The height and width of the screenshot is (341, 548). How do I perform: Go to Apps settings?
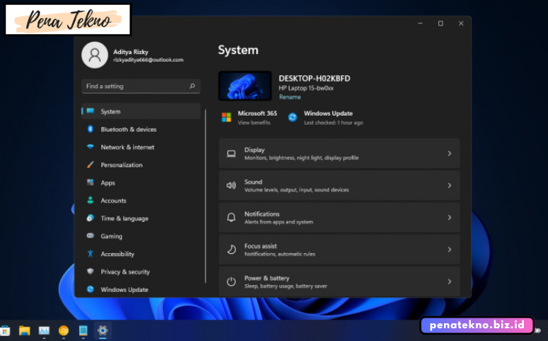pos(141,183)
